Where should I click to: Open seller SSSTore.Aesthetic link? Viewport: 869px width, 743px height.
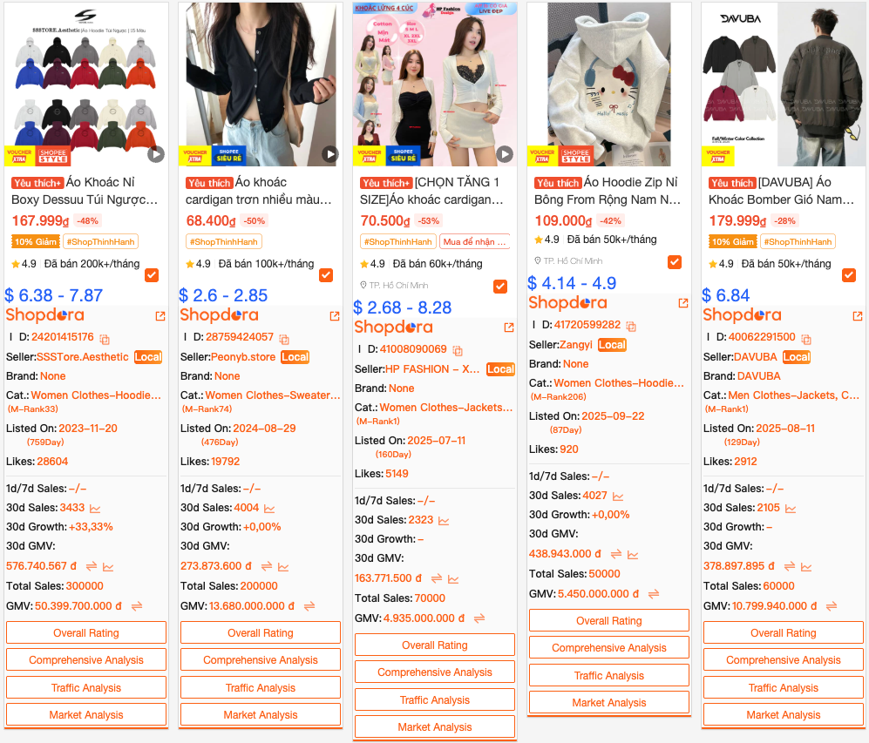(x=83, y=357)
